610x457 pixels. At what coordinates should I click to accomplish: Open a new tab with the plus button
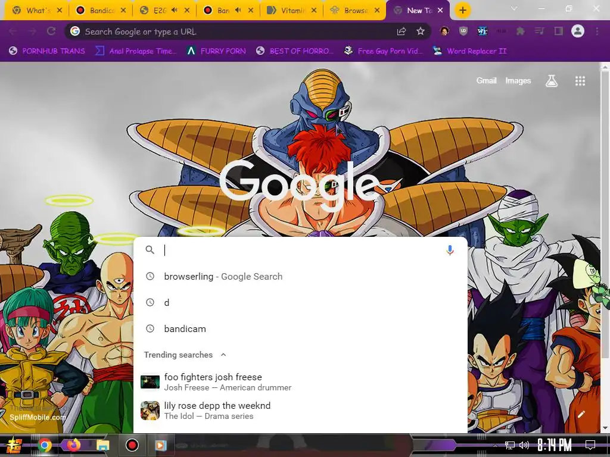(x=462, y=11)
